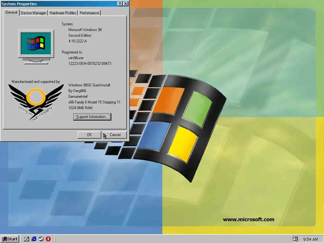
Task: Click the Task Scheduler tray icon
Action: [x=295, y=239]
